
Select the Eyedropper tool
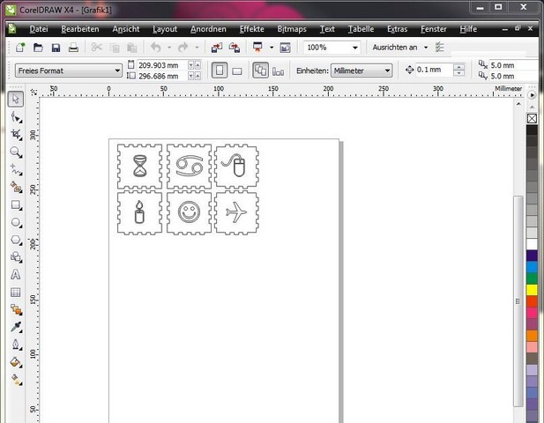pyautogui.click(x=16, y=327)
